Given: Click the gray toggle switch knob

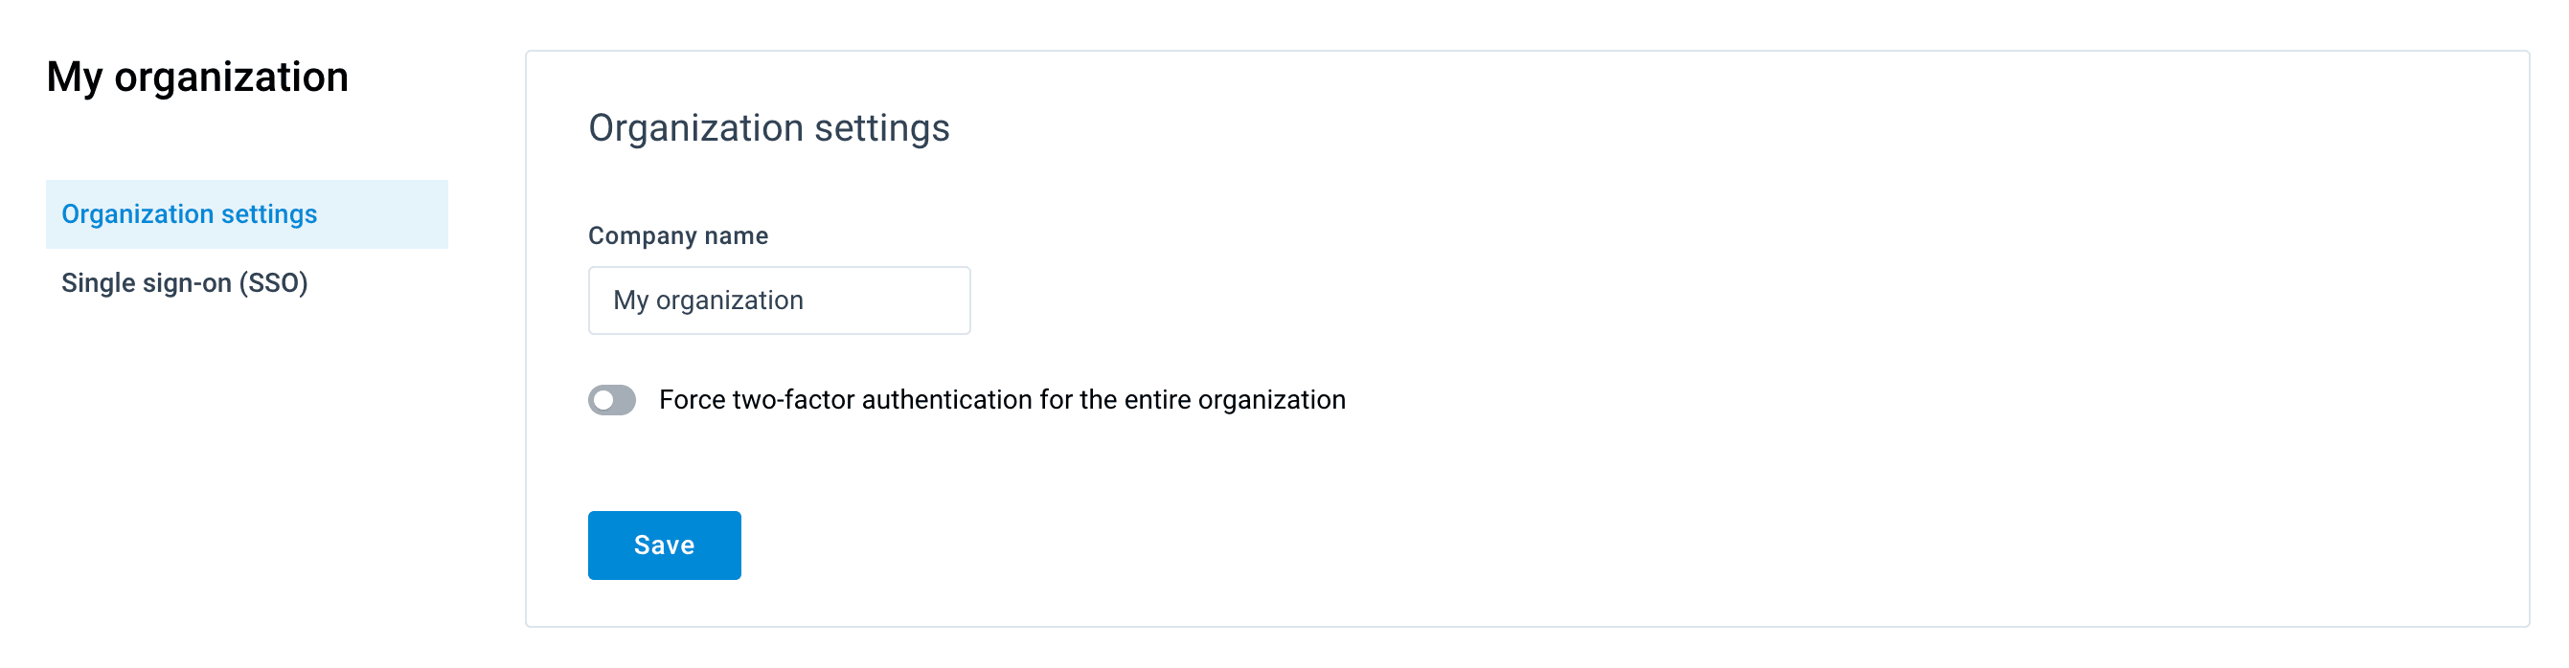Looking at the screenshot, I should (x=603, y=400).
